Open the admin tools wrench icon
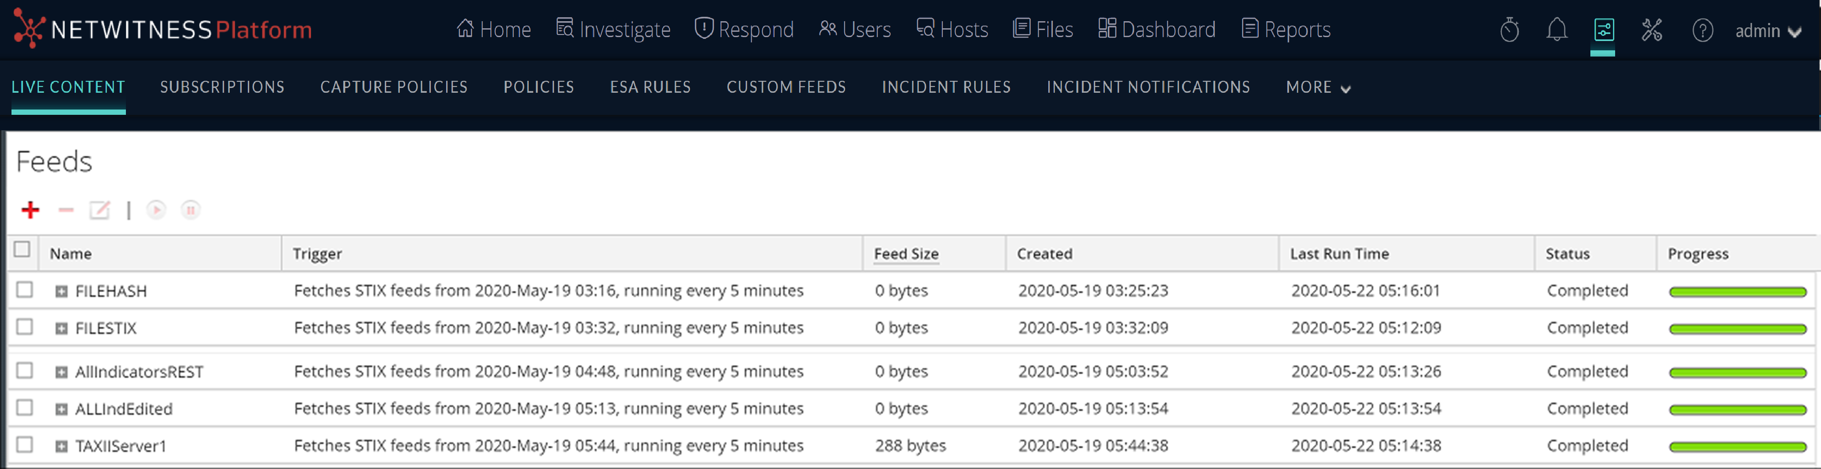Image resolution: width=1821 pixels, height=469 pixels. coord(1651,30)
